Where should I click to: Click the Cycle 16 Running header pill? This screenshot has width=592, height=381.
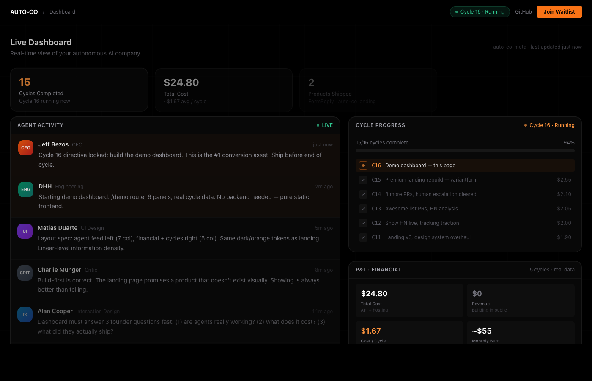point(480,12)
